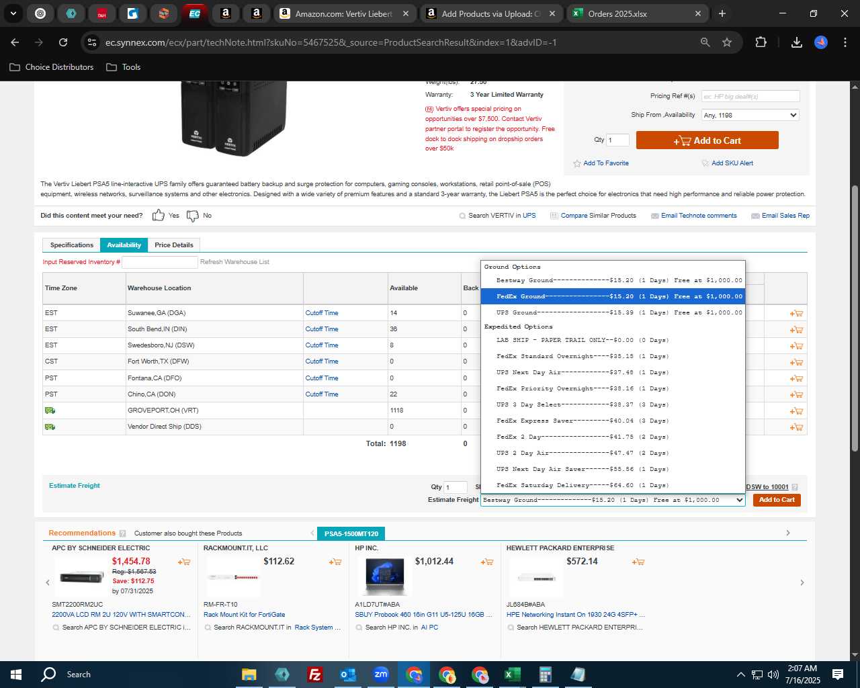860x688 pixels.
Task: Click the page vertical scrollbar
Action: pos(855,318)
